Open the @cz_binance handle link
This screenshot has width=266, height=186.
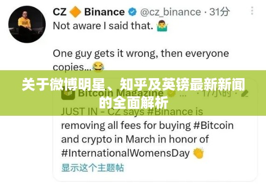[x=170, y=12]
